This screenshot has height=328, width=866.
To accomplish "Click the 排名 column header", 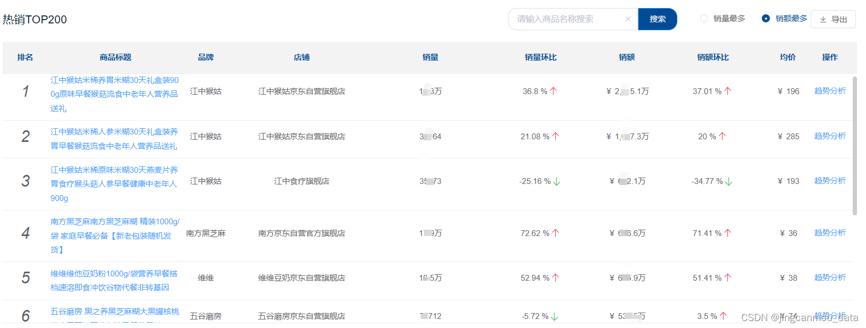I will tap(25, 57).
